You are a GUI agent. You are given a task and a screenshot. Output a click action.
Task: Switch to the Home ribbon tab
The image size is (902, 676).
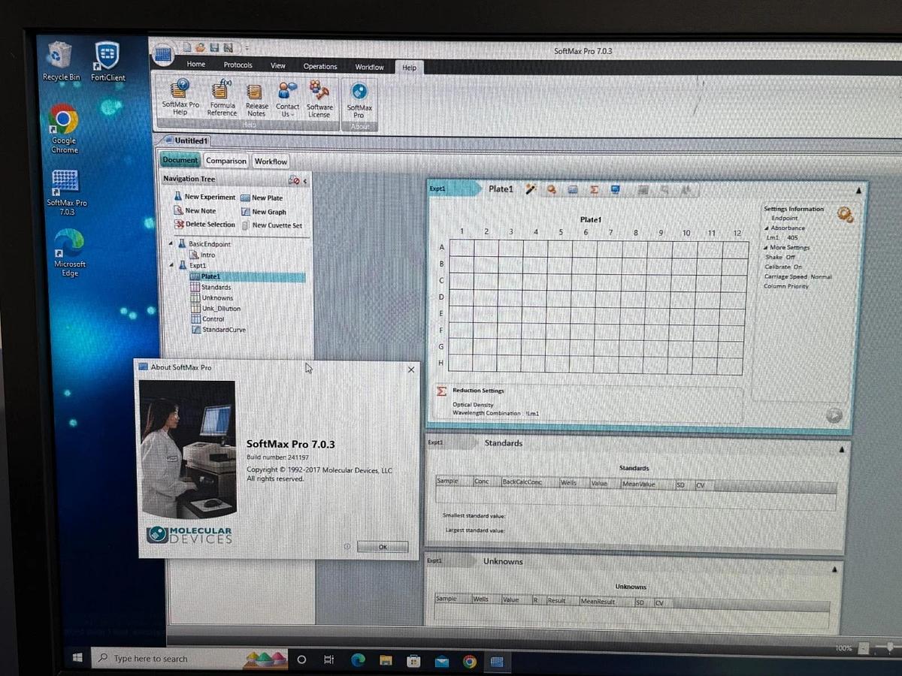point(196,65)
